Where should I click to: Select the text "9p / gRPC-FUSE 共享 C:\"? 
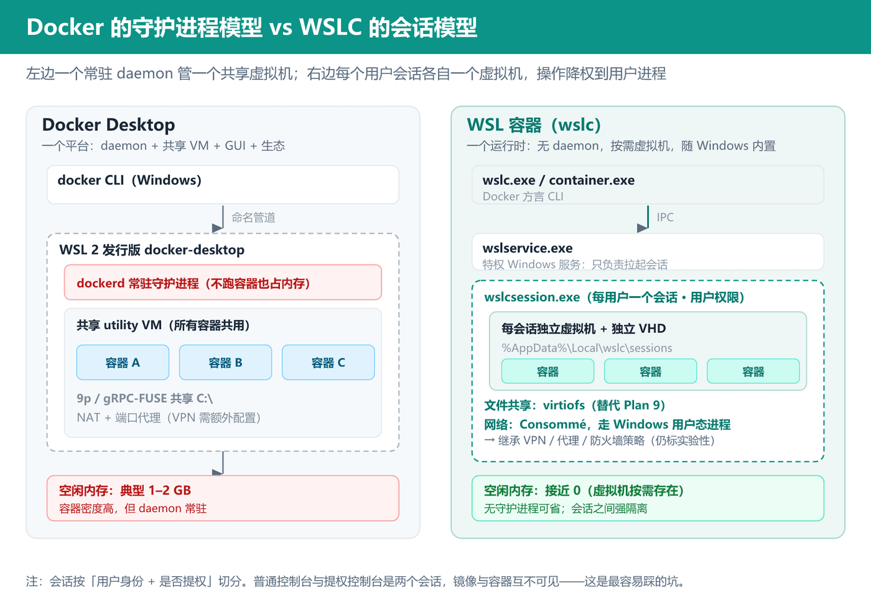pyautogui.click(x=144, y=398)
